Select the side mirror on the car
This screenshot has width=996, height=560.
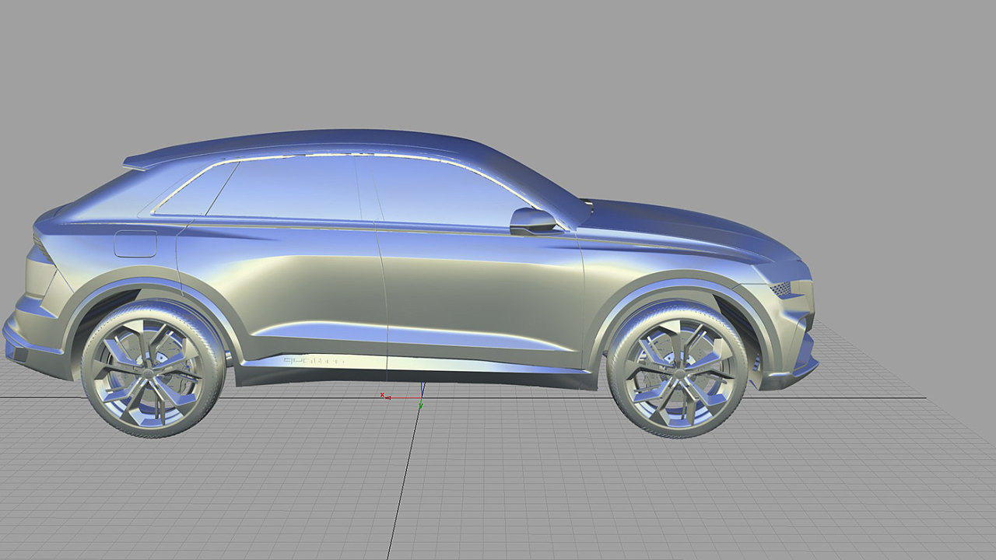(534, 220)
